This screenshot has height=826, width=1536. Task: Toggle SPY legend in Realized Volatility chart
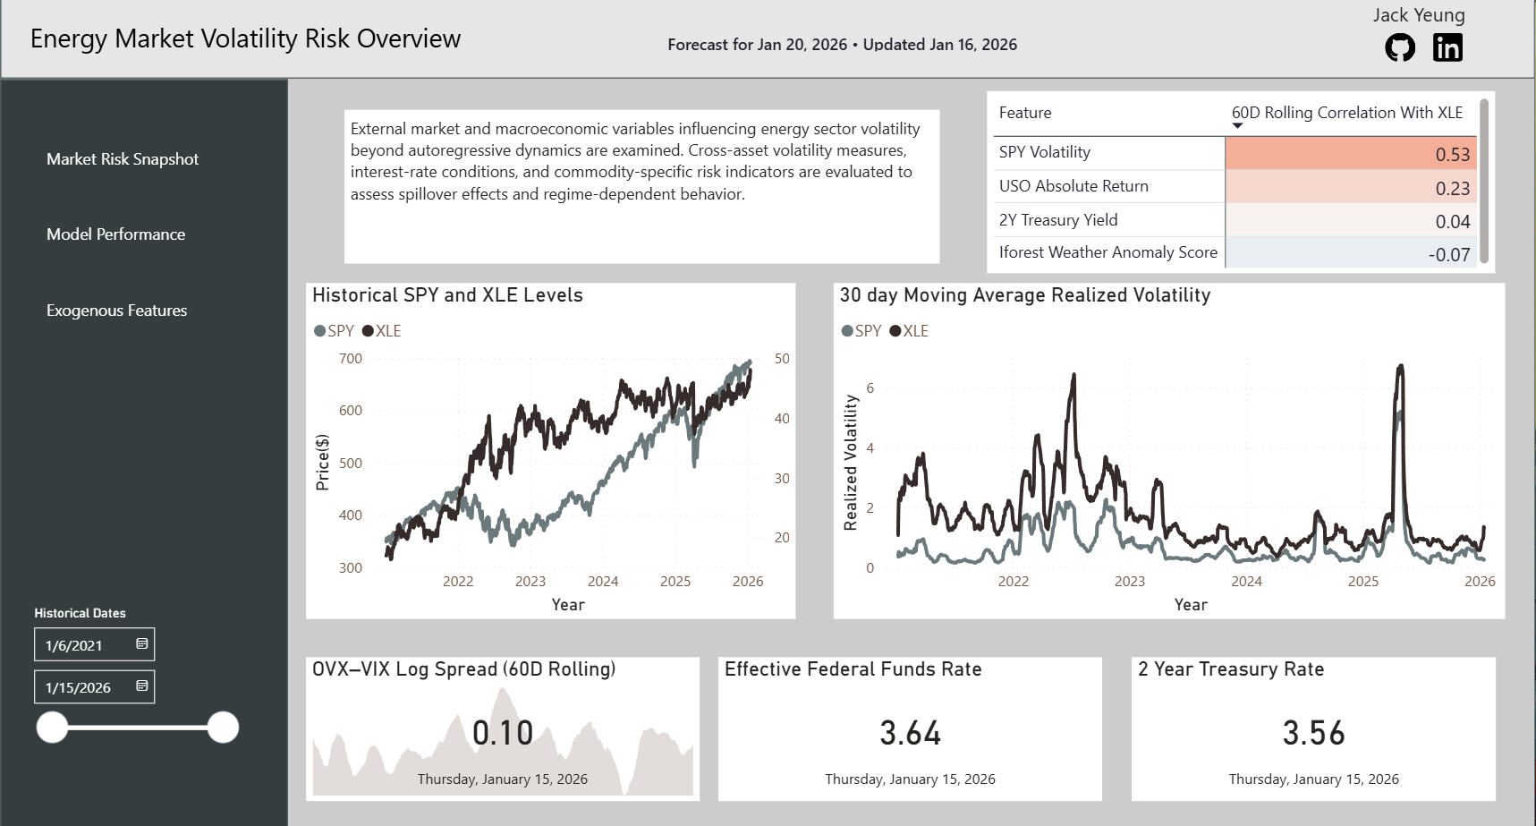[861, 331]
